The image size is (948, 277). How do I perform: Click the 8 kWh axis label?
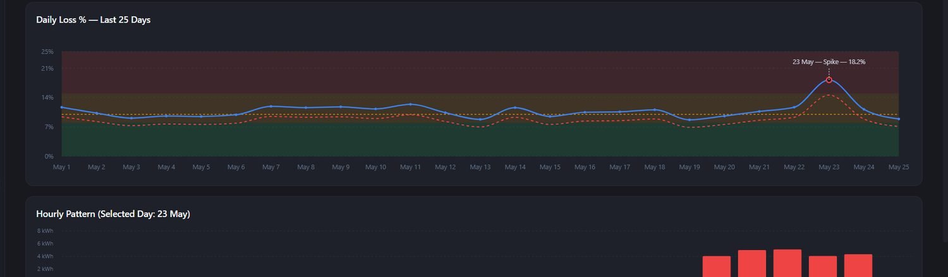[x=45, y=231]
